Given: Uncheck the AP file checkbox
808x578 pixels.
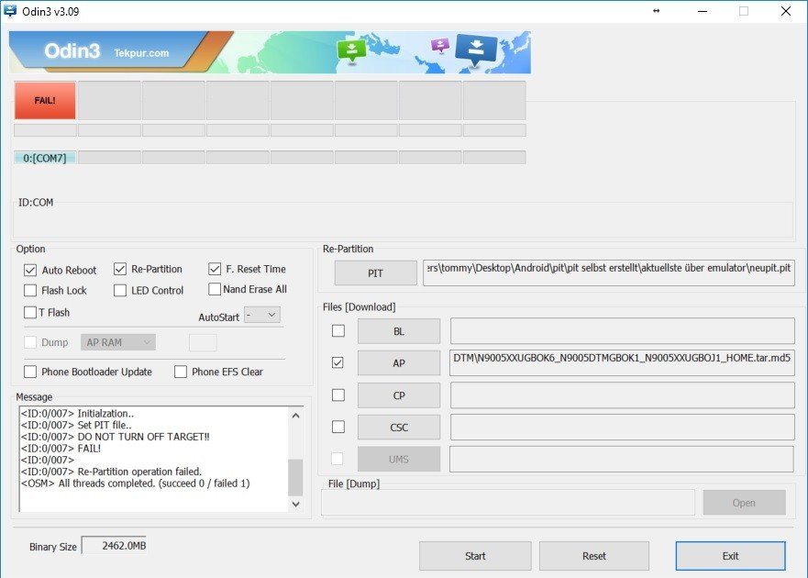Looking at the screenshot, I should tap(338, 362).
